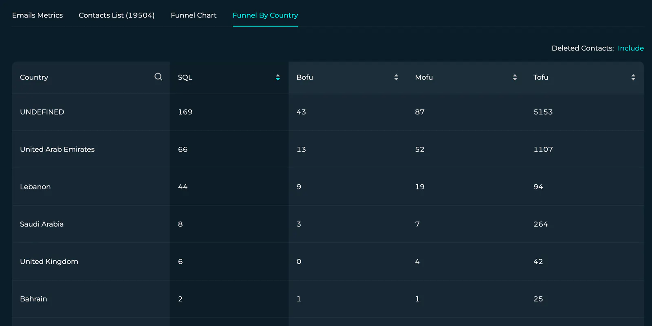Open the Country column search icon
Viewport: 652px width, 326px height.
coord(158,77)
